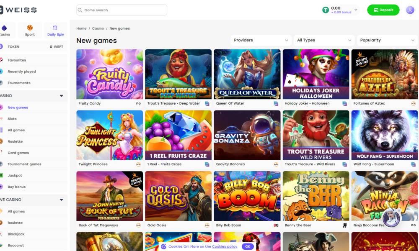419x251 pixels.
Task: Click the provider icon beside Holiday Joker - Halloween
Action: (345, 103)
